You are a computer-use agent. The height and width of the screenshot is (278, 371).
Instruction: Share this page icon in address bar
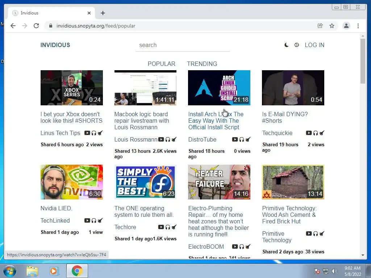tap(320, 26)
